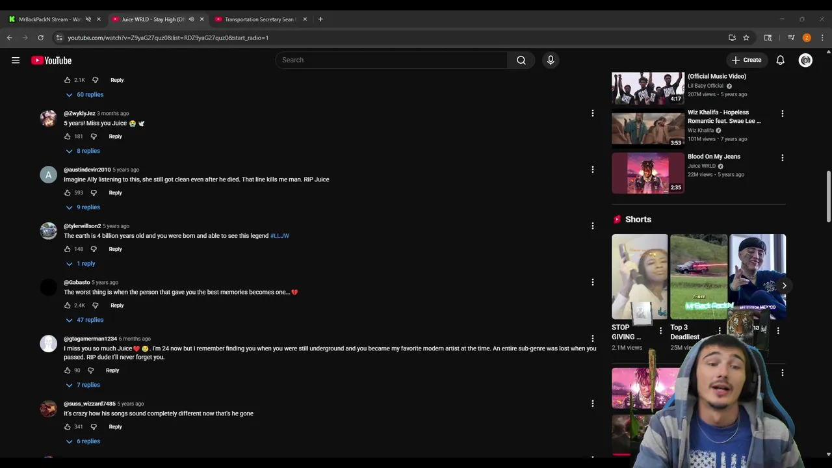The height and width of the screenshot is (468, 832).
Task: Like the comment by @ZwyklyJez
Action: [x=67, y=136]
